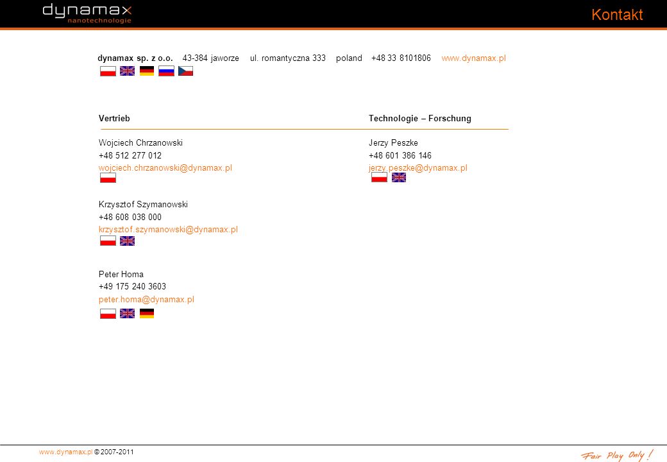Click UK flag below Krzysztof Szymanowski's email
The height and width of the screenshot is (462, 667).
[127, 241]
